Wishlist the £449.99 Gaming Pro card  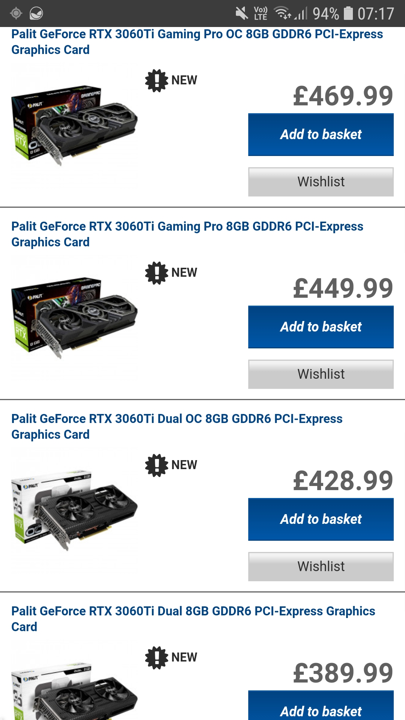(321, 374)
